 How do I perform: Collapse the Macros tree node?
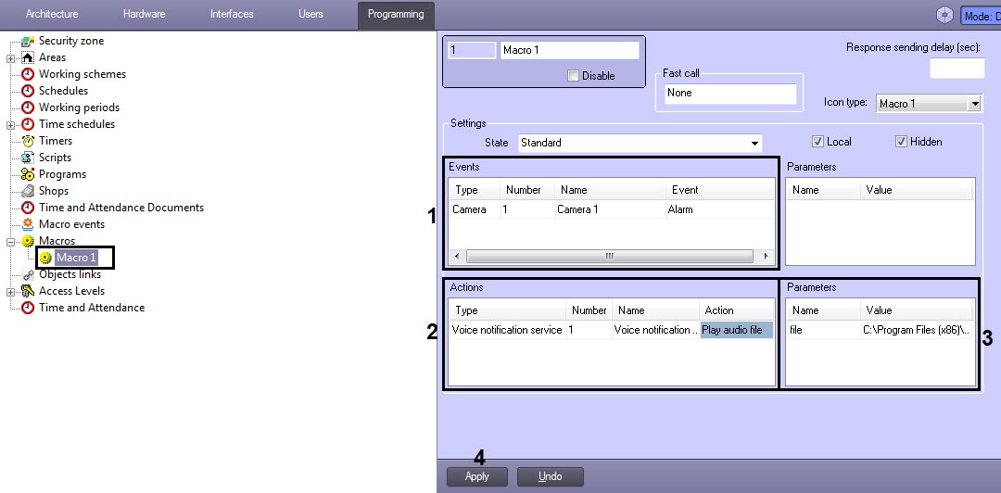10,241
